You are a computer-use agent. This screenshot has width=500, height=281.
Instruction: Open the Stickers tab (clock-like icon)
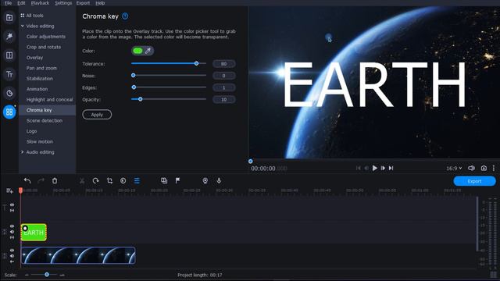[x=9, y=93]
